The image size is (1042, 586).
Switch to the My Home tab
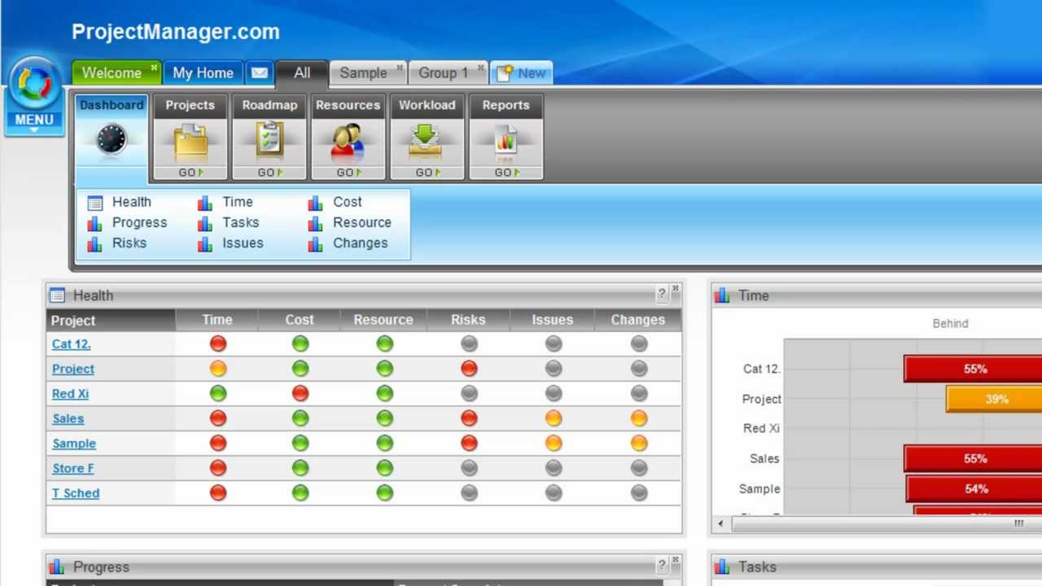point(203,72)
